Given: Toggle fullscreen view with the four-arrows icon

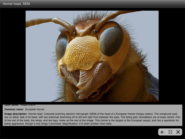Looking at the screenshot, I should click(170, 132).
